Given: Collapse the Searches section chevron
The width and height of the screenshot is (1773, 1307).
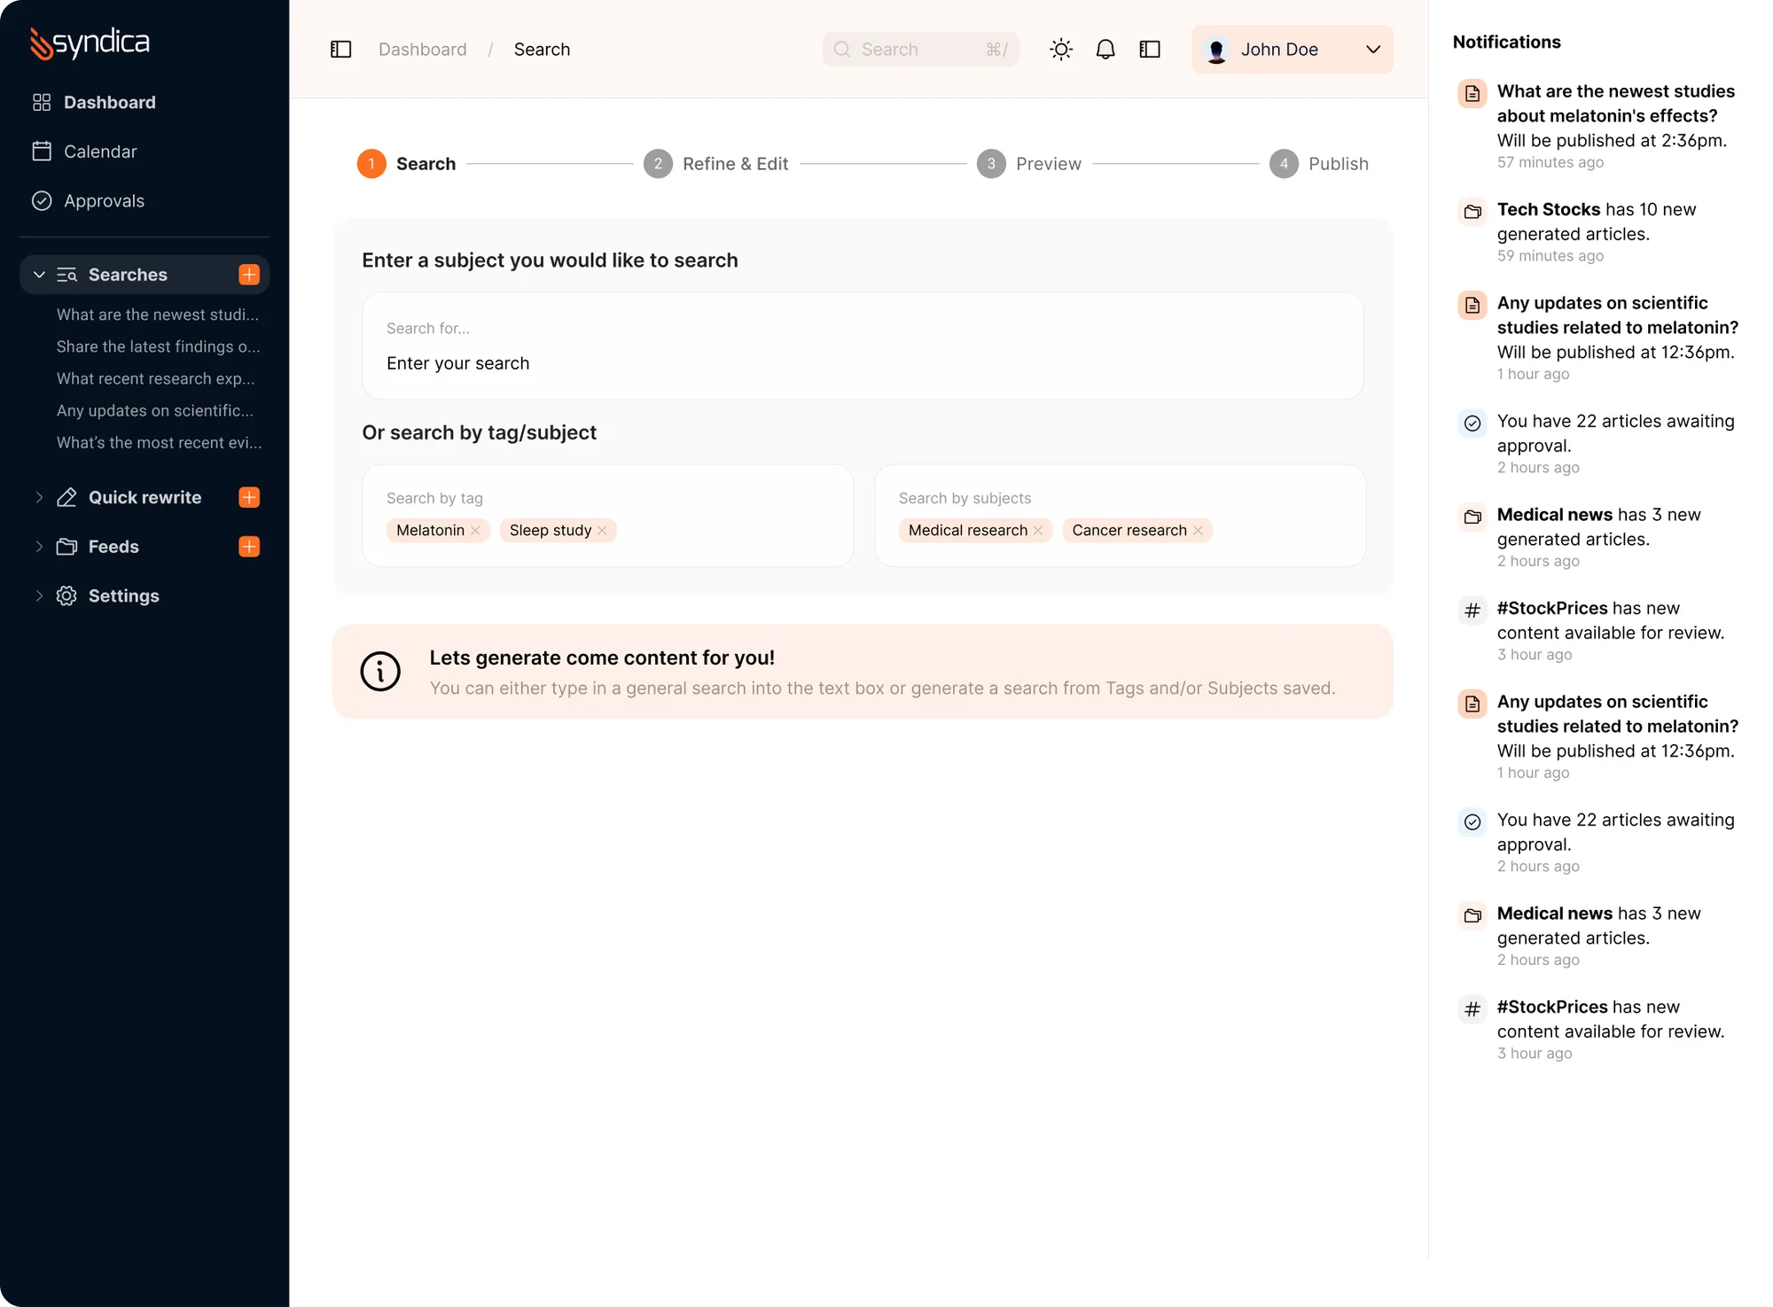Looking at the screenshot, I should (39, 275).
